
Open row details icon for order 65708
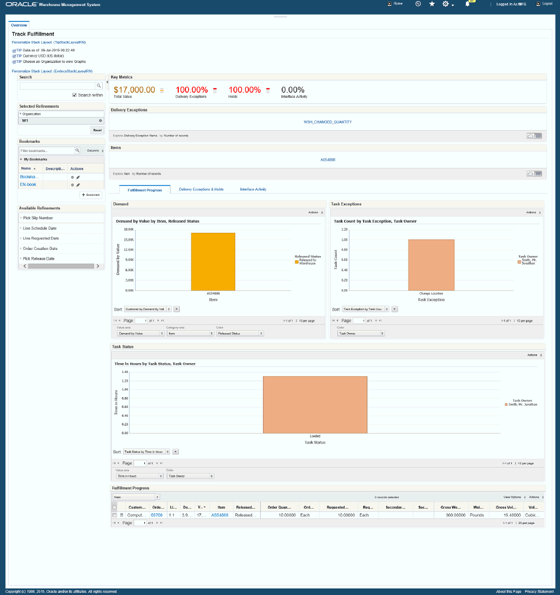click(122, 515)
